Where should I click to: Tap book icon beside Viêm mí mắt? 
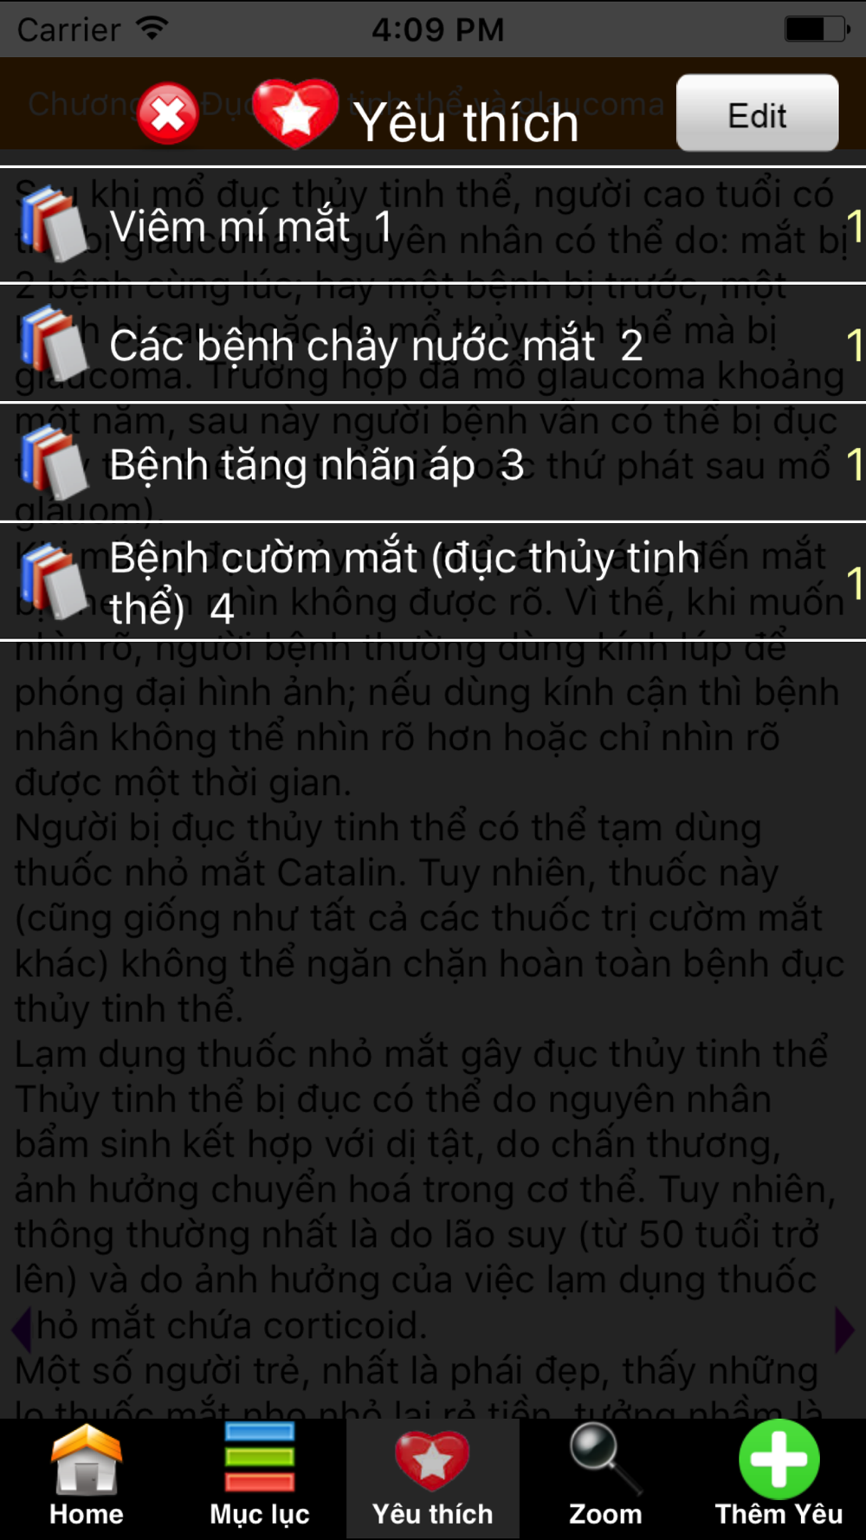(x=54, y=224)
